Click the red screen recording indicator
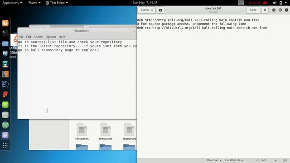The width and height of the screenshot is (290, 163). click(265, 3)
